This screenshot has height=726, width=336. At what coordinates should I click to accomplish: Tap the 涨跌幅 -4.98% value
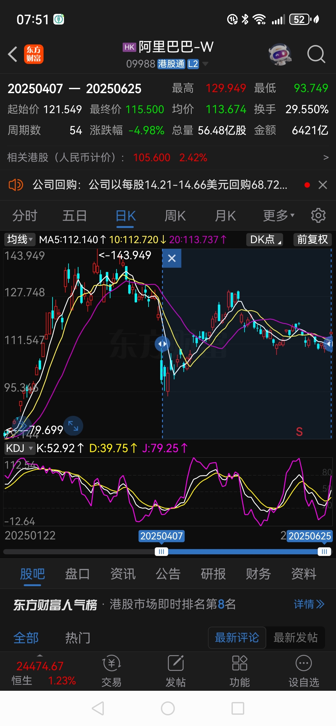point(146,131)
